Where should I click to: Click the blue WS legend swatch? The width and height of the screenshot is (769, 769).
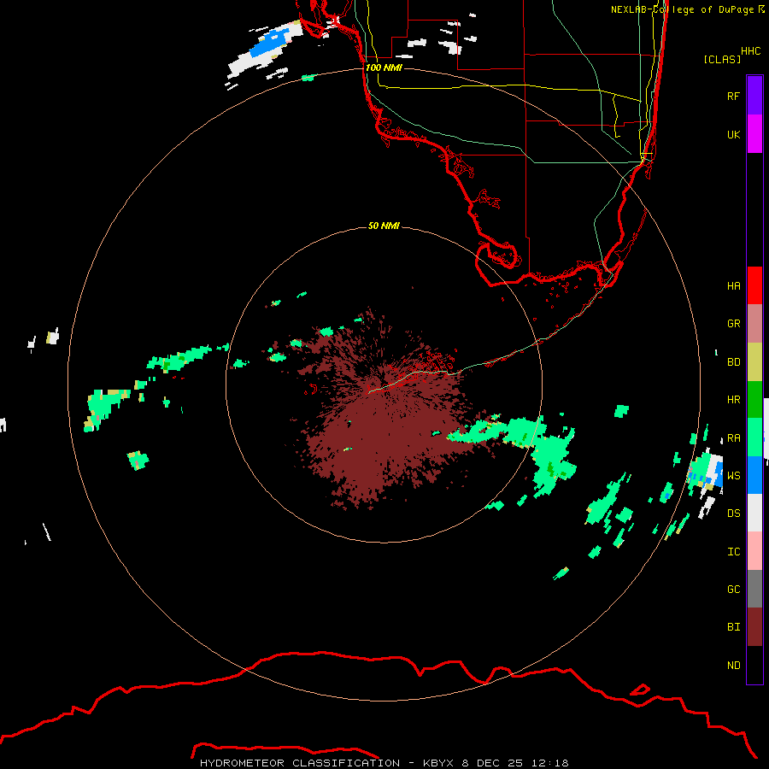tap(754, 475)
